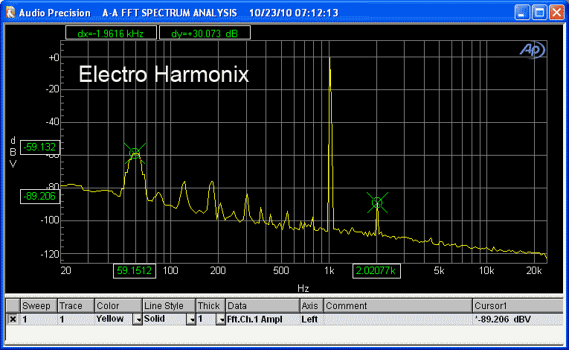
Task: Click the Hz x-axis label
Action: 303,289
